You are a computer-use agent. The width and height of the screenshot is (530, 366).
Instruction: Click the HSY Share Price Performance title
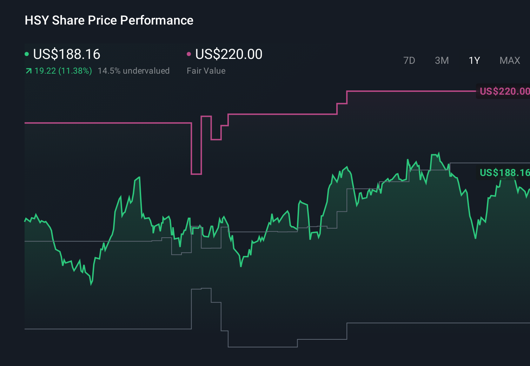pyautogui.click(x=109, y=20)
